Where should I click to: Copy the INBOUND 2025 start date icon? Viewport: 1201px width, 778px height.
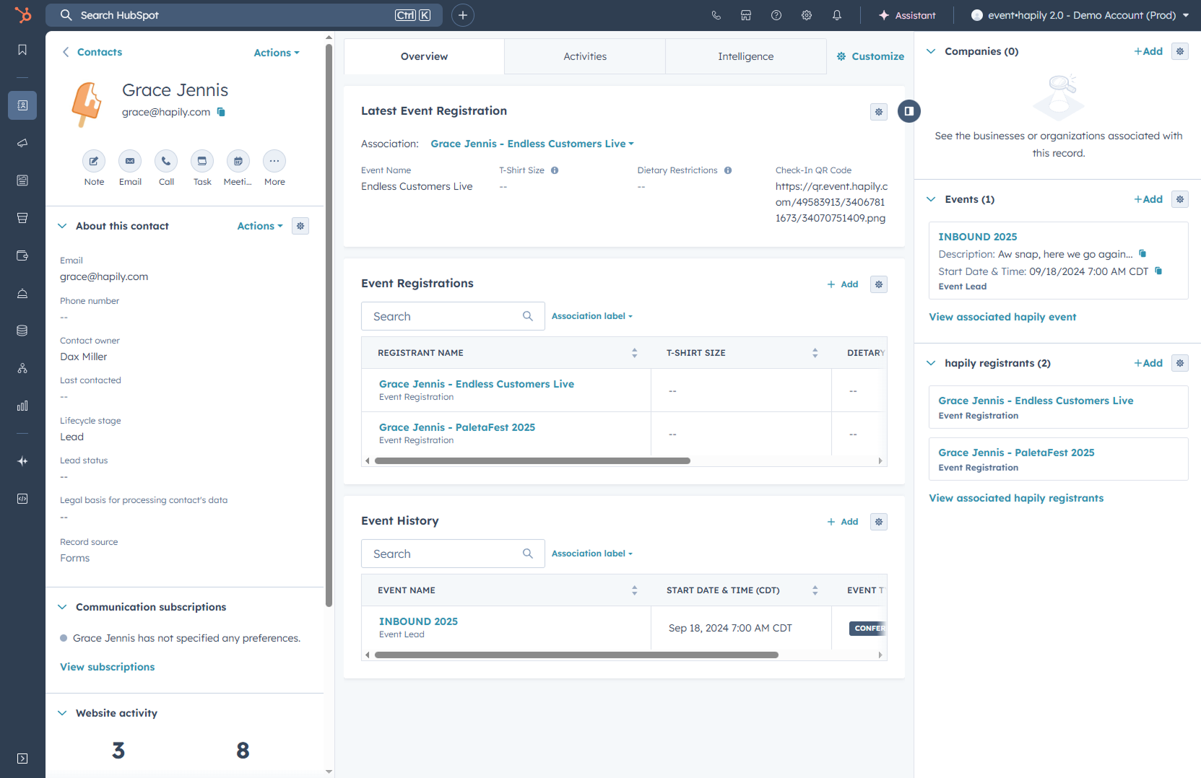tap(1158, 271)
